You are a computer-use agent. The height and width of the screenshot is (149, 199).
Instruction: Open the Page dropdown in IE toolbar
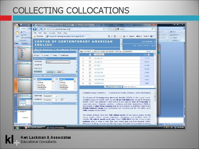tap(132, 36)
